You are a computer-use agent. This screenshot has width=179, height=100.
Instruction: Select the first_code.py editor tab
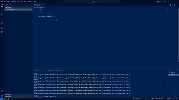click(39, 5)
